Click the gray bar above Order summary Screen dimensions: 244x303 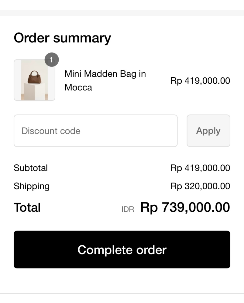pos(122,13)
